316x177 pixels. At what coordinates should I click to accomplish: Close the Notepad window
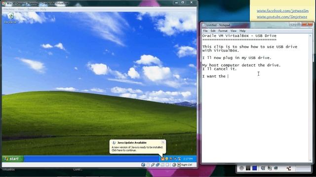[307, 24]
